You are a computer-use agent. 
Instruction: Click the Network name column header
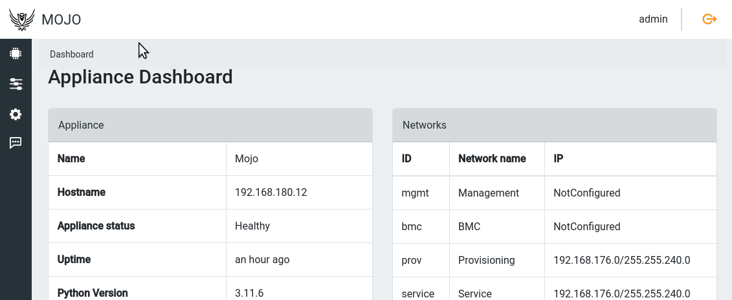[x=492, y=158]
